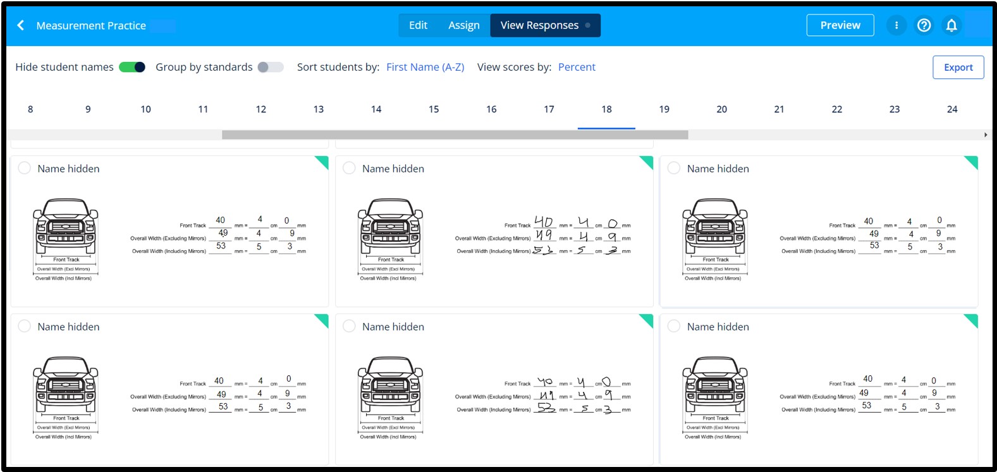The height and width of the screenshot is (472, 997).
Task: Switch to the Edit tab
Action: (418, 25)
